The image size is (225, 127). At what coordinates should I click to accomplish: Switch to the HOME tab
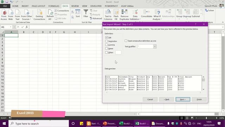15,6
